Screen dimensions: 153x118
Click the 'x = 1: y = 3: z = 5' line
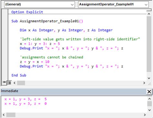pyautogui.click(x=40, y=44)
